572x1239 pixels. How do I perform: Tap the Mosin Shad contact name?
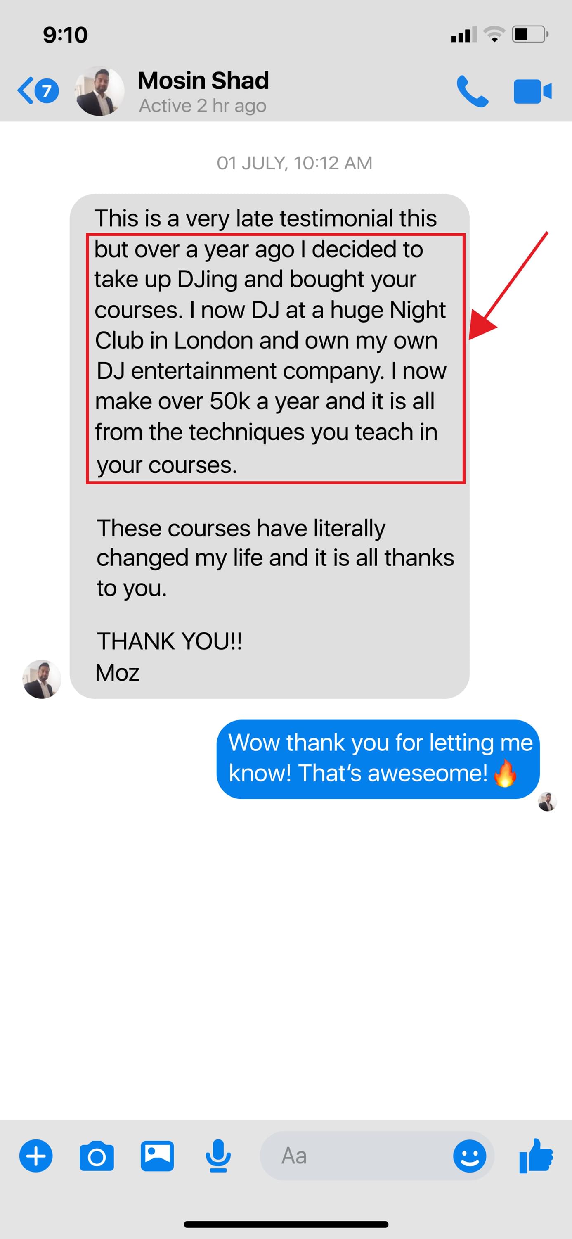pos(203,80)
